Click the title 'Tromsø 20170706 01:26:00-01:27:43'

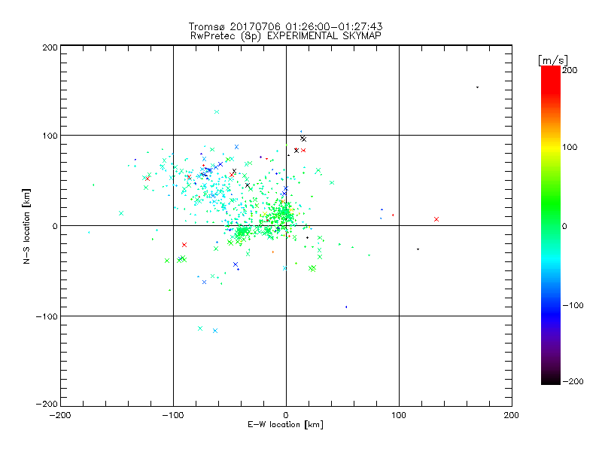[285, 26]
